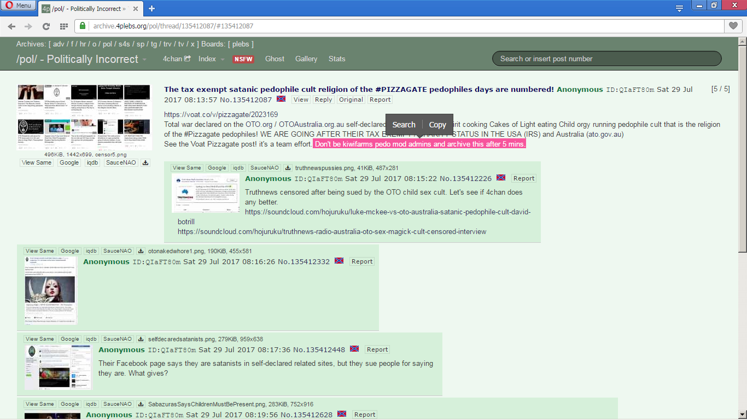Open the tab menu icon

pos(679,8)
